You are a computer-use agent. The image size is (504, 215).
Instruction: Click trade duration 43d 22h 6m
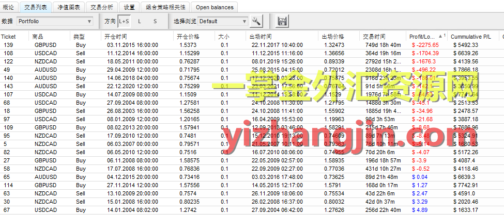coord(380,193)
